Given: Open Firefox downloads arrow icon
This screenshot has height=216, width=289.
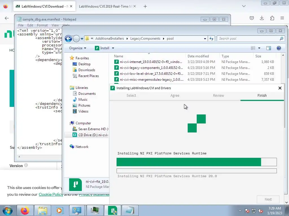Looking at the screenshot, I should point(262,18).
